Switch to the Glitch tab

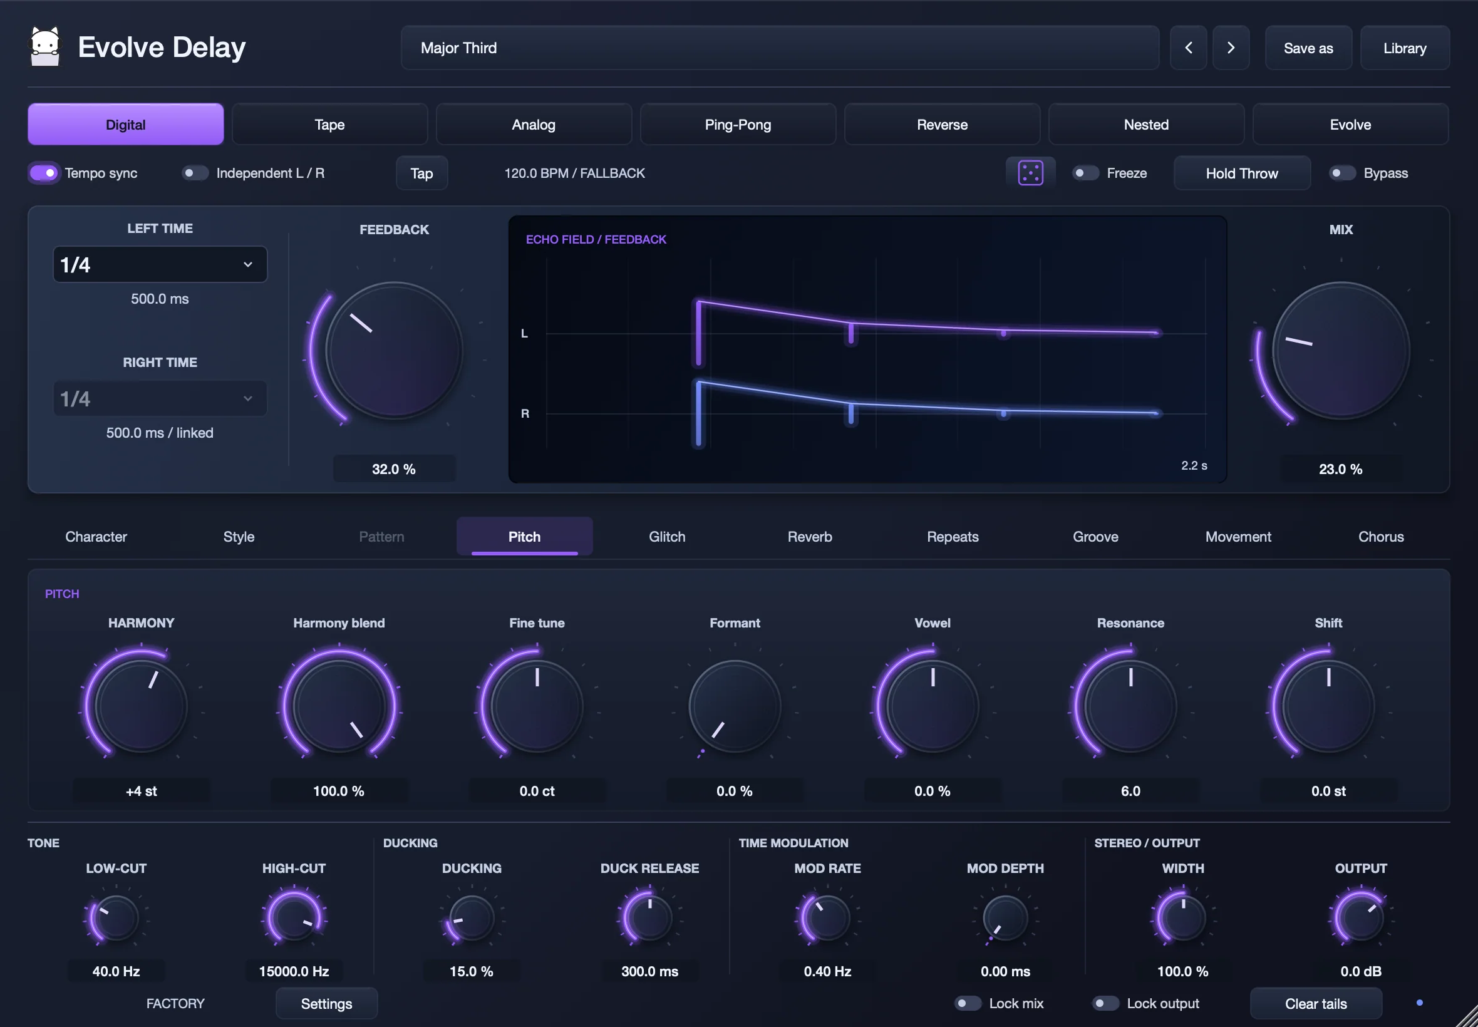coord(666,537)
